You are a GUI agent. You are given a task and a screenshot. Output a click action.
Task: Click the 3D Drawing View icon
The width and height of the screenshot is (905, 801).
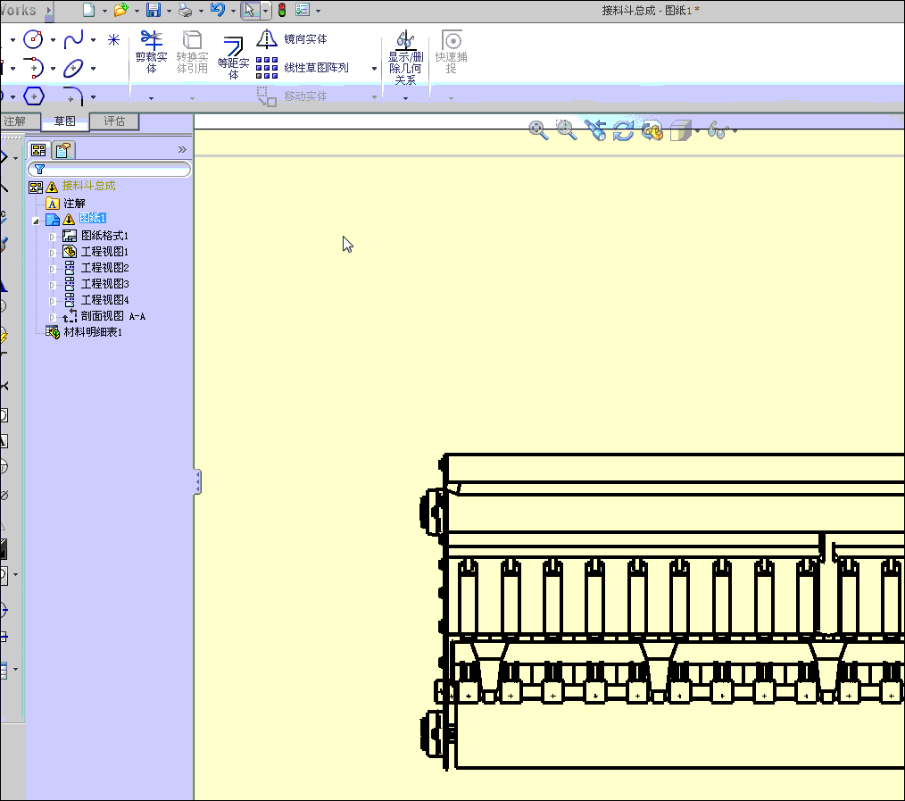pyautogui.click(x=652, y=130)
